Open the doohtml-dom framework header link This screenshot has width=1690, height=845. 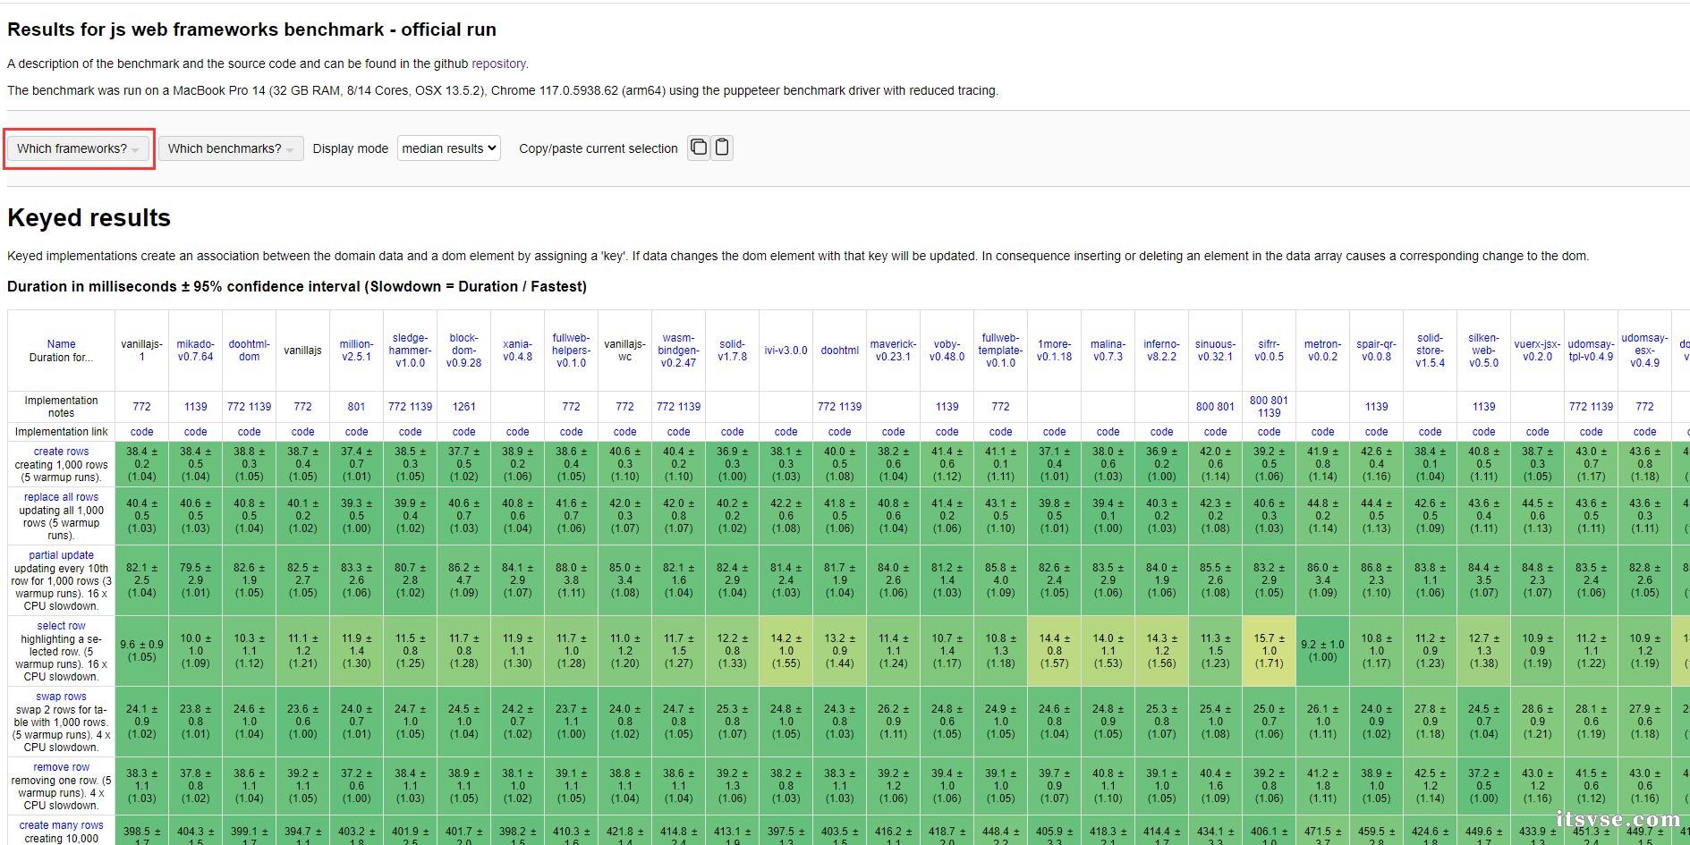click(x=249, y=351)
